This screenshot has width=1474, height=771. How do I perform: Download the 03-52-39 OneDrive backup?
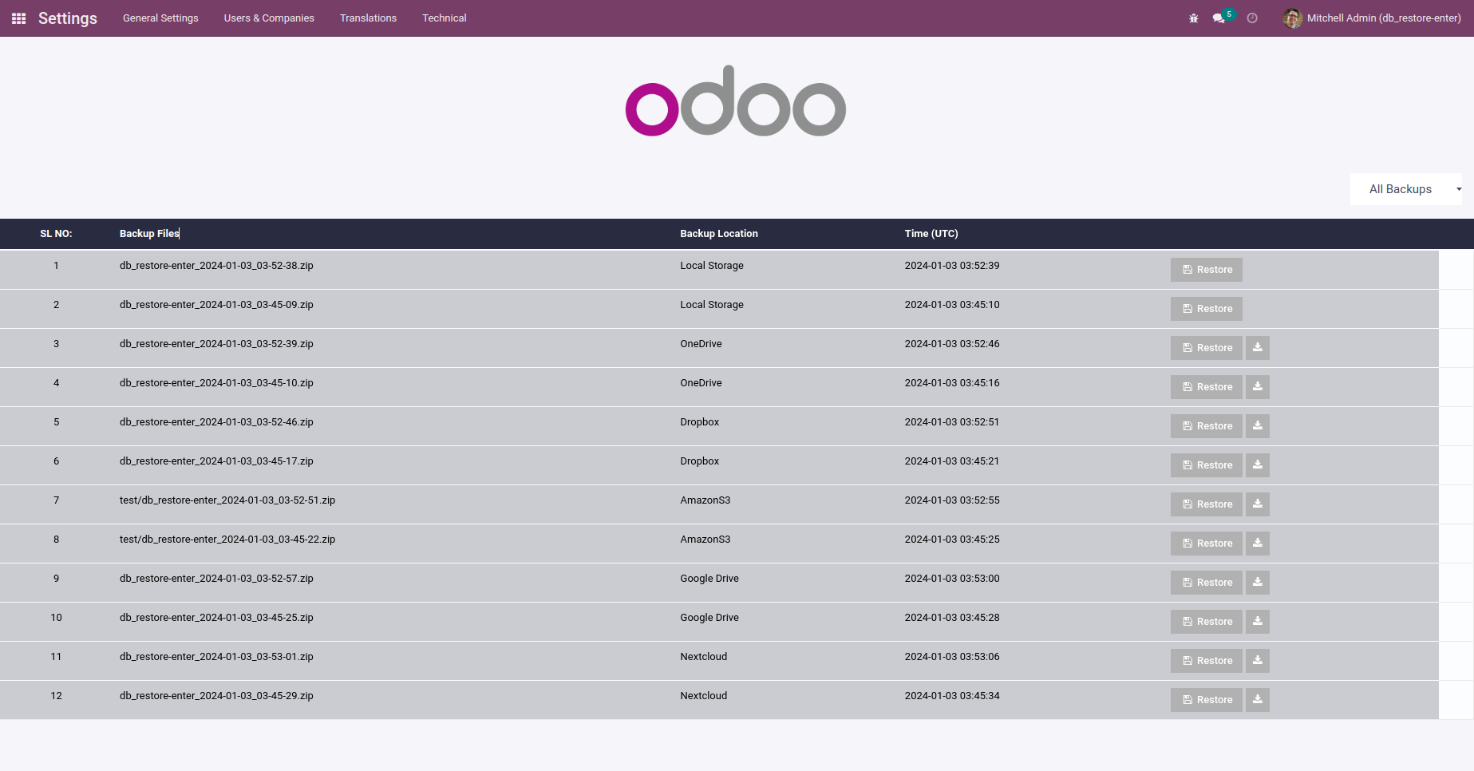(1258, 348)
